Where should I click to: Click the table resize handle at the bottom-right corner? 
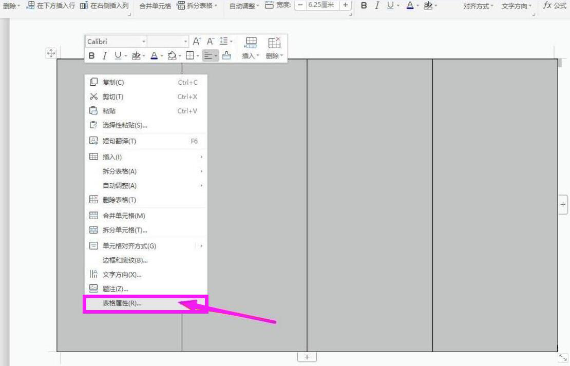click(563, 357)
